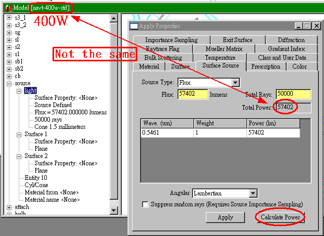Open the Bulk Scattering tab
324x236 pixels.
click(163, 58)
